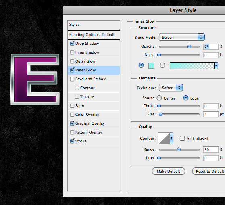Open the Styles list entry
Image resolution: width=225 pixels, height=205 pixels.
tap(94, 25)
